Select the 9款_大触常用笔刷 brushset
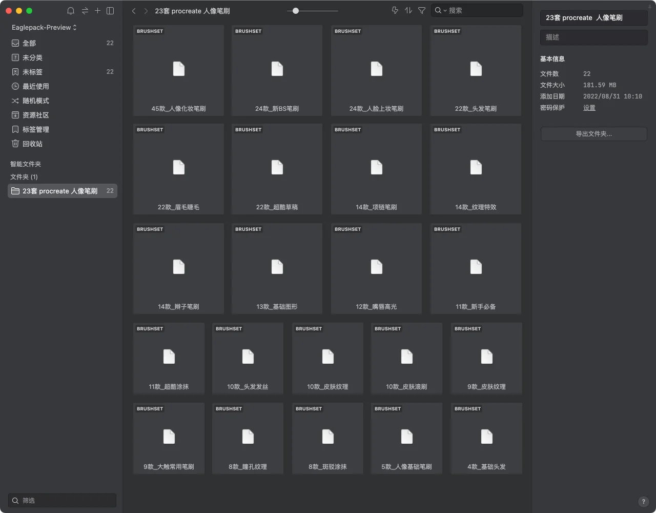 169,438
